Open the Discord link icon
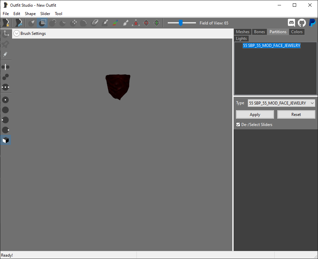Image resolution: width=318 pixels, height=259 pixels. [x=291, y=23]
